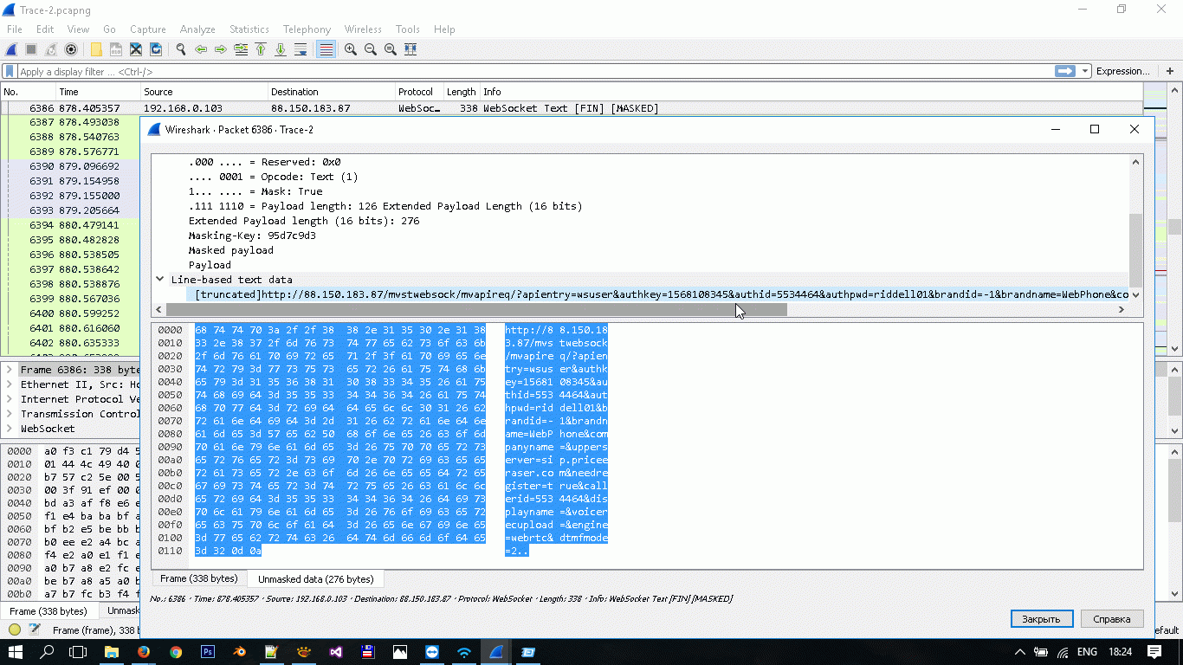
Task: Sort packet list by the Protocol column
Action: 418,92
